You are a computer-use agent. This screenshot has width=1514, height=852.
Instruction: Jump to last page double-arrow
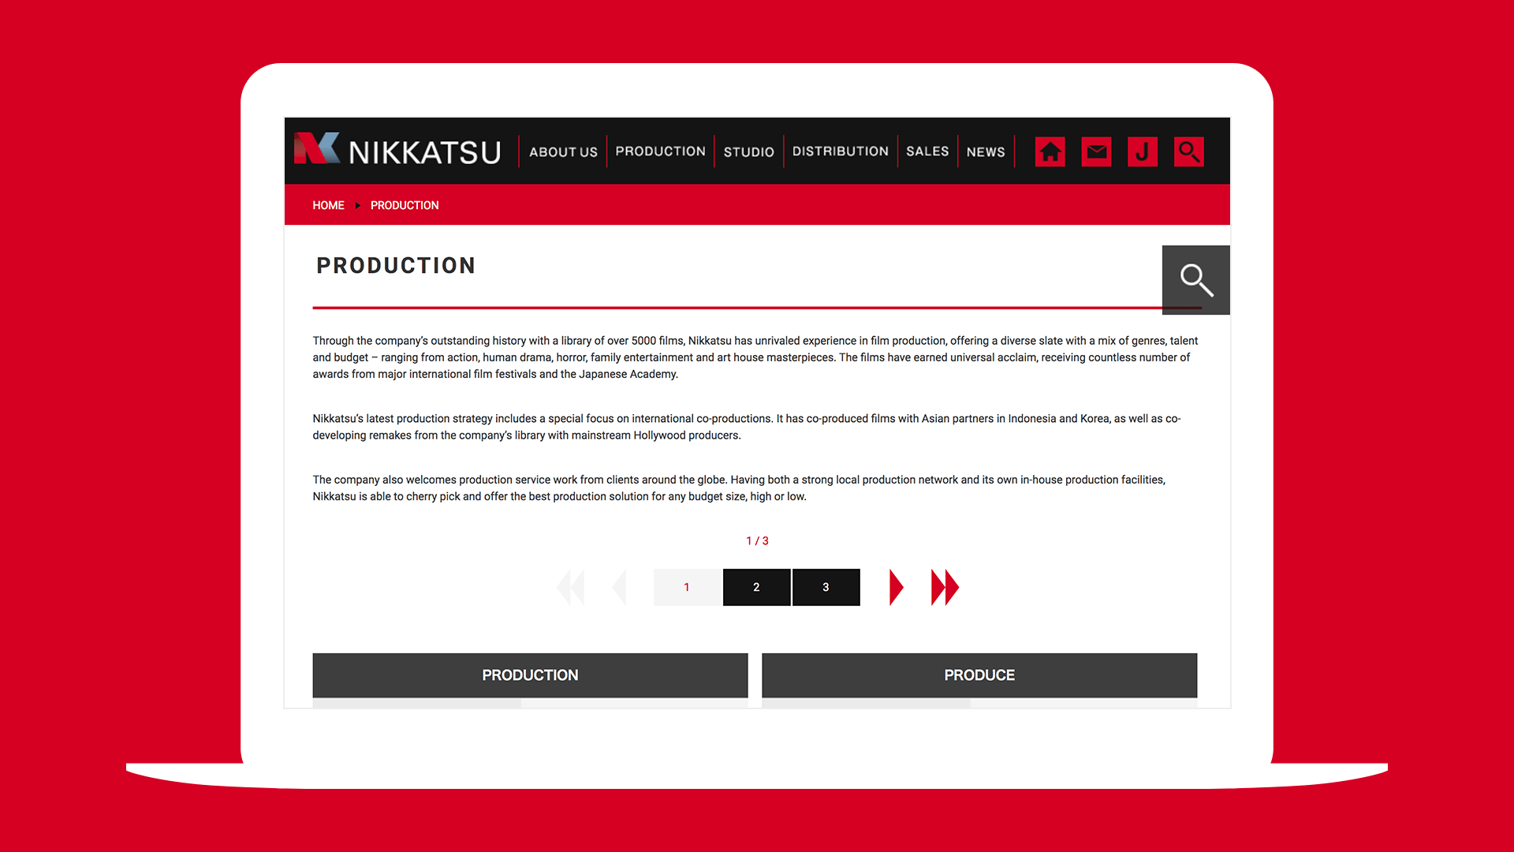tap(945, 588)
